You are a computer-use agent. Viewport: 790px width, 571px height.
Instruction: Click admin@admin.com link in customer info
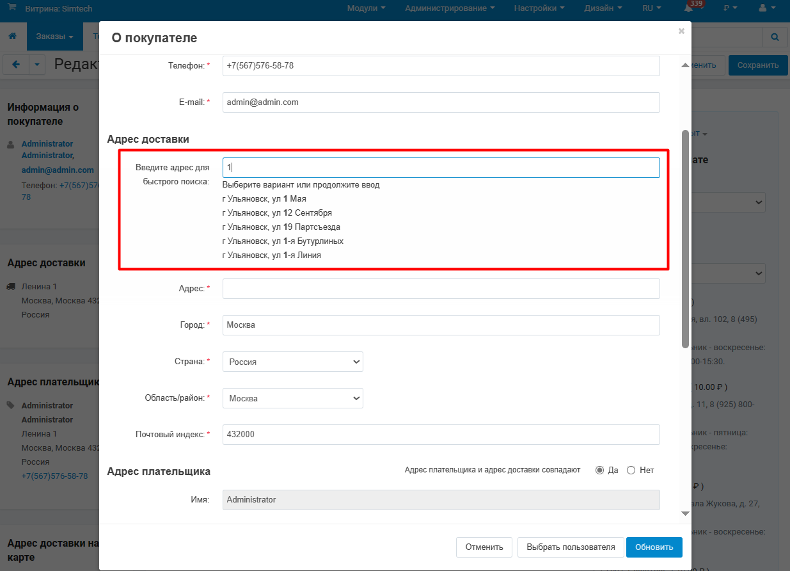point(58,170)
